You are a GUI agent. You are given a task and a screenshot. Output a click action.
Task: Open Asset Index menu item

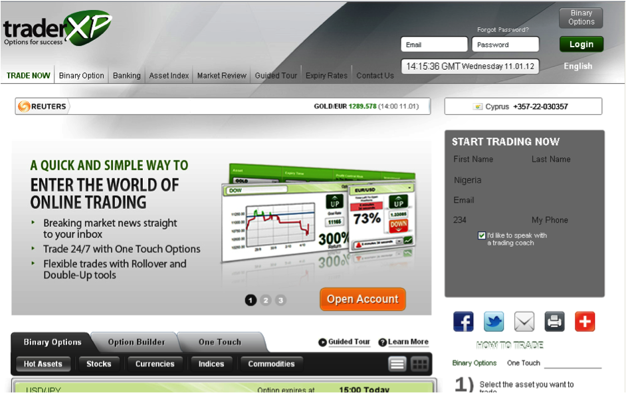[169, 76]
